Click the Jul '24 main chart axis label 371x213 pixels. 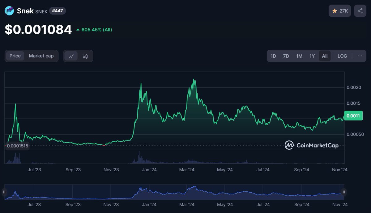[263, 170]
